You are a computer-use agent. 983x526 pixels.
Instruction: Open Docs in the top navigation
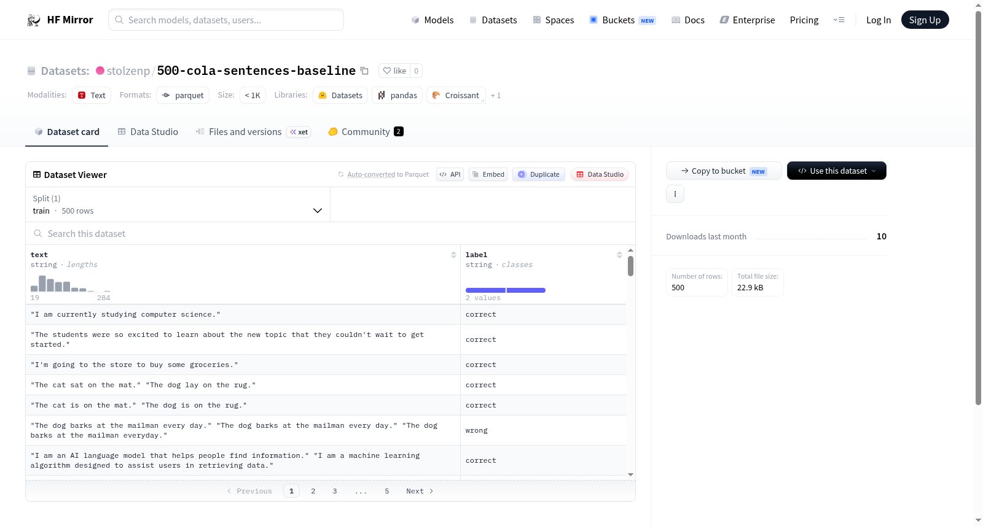coord(688,20)
